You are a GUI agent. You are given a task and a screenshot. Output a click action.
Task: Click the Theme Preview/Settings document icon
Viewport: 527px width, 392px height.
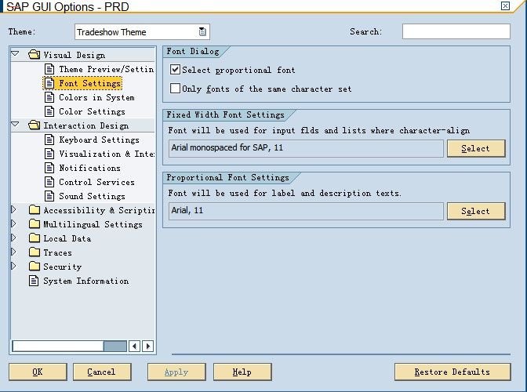point(49,69)
